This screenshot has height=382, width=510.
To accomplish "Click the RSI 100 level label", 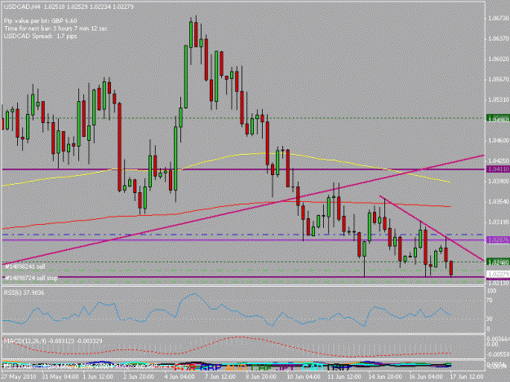I will point(492,291).
